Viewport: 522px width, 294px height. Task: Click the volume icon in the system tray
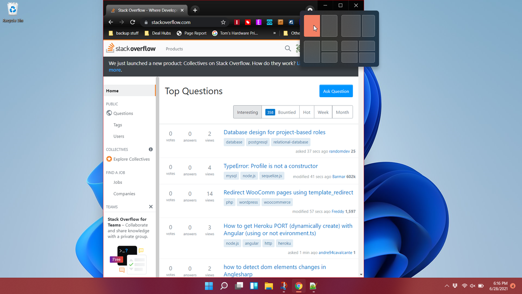click(472, 286)
